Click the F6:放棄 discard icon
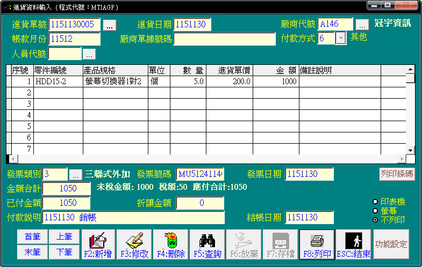 click(x=244, y=244)
